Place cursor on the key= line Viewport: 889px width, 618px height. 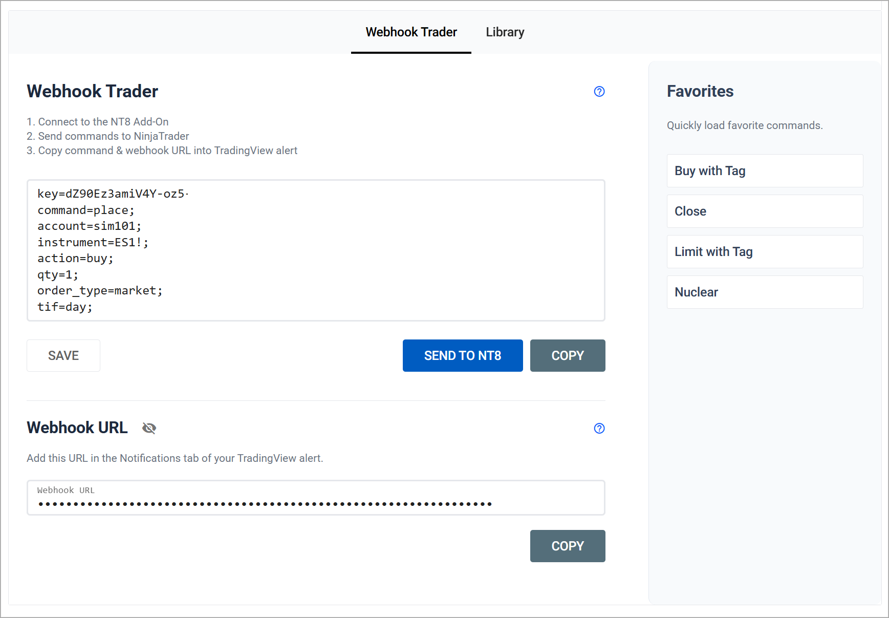(113, 194)
